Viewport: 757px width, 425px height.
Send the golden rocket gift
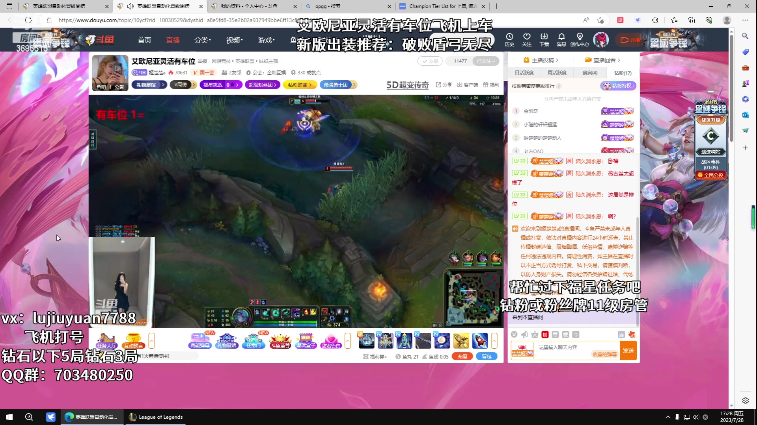pos(461,340)
